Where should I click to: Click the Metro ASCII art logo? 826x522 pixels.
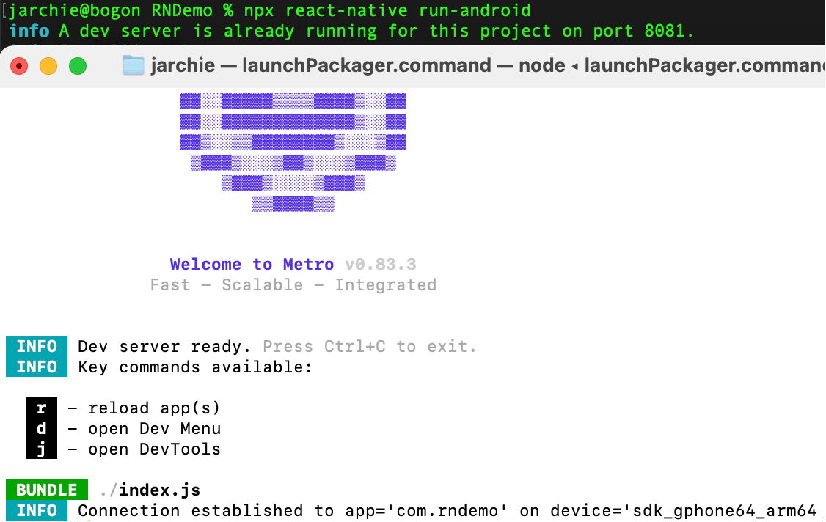click(x=293, y=152)
